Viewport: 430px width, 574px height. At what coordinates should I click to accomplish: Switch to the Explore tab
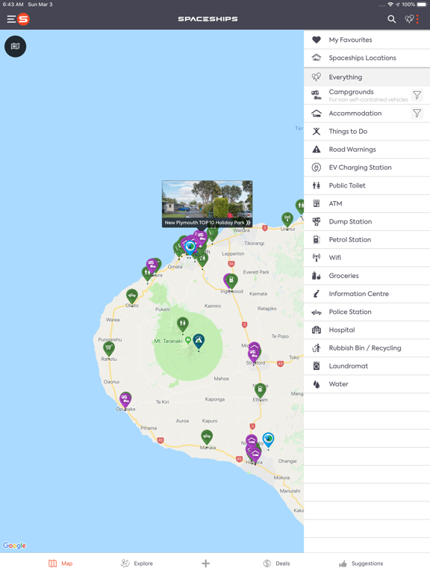click(x=137, y=564)
